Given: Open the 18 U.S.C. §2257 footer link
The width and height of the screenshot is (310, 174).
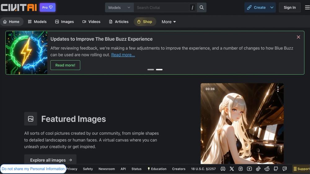Looking at the screenshot, I should pos(203,169).
